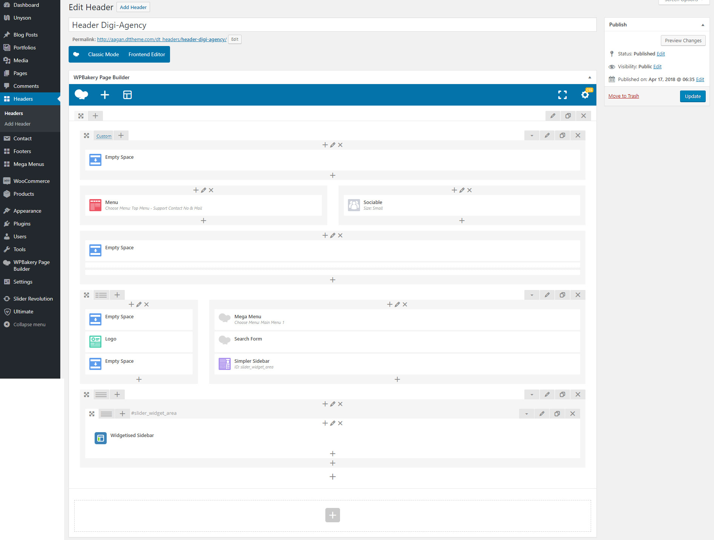Switch to Frontend Editor
This screenshot has height=540, width=714.
[x=147, y=54]
